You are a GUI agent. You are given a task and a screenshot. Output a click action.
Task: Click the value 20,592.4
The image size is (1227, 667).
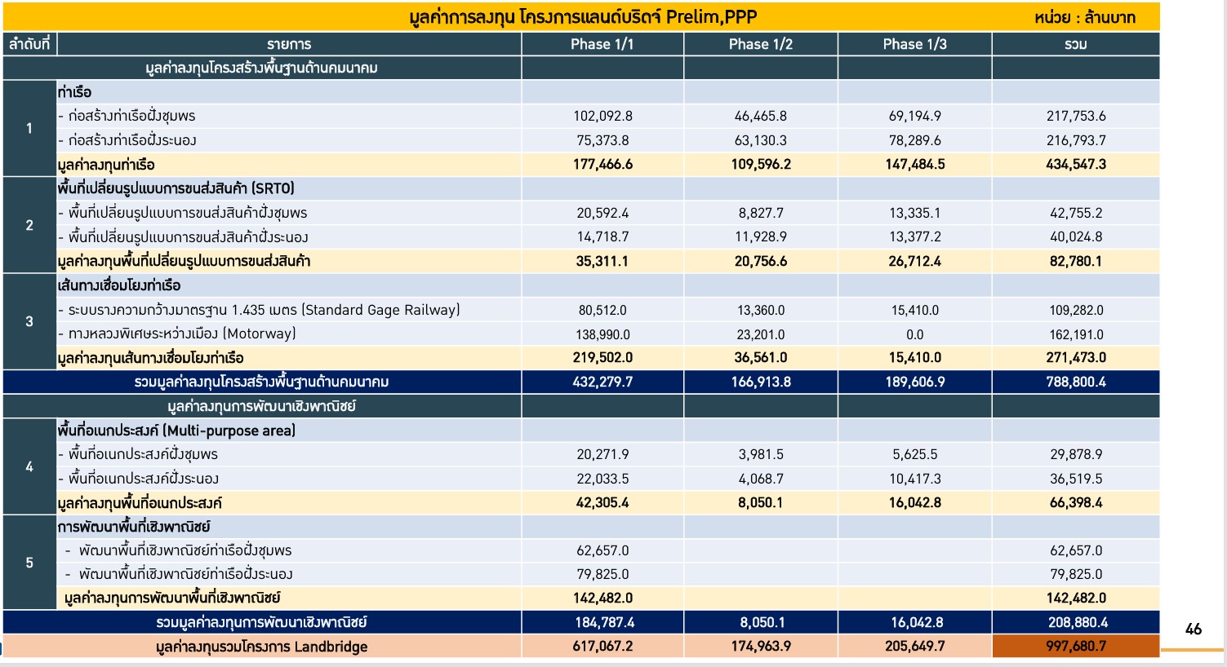[602, 213]
